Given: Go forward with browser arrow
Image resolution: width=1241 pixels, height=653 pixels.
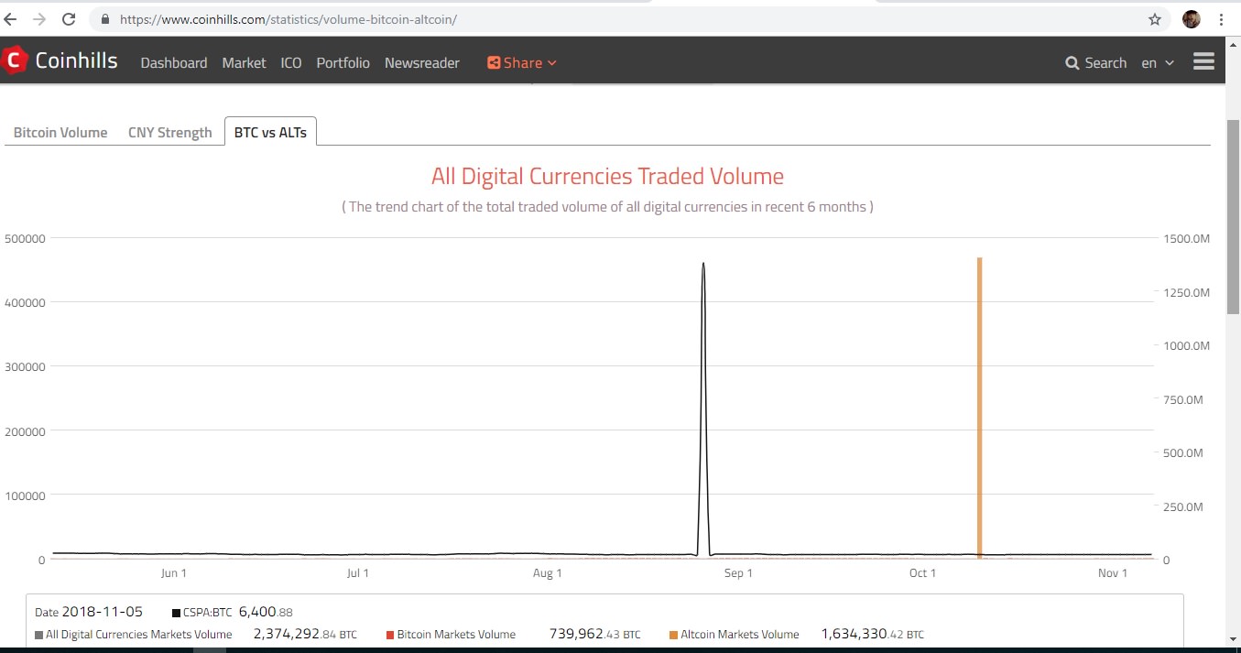Looking at the screenshot, I should [x=39, y=19].
